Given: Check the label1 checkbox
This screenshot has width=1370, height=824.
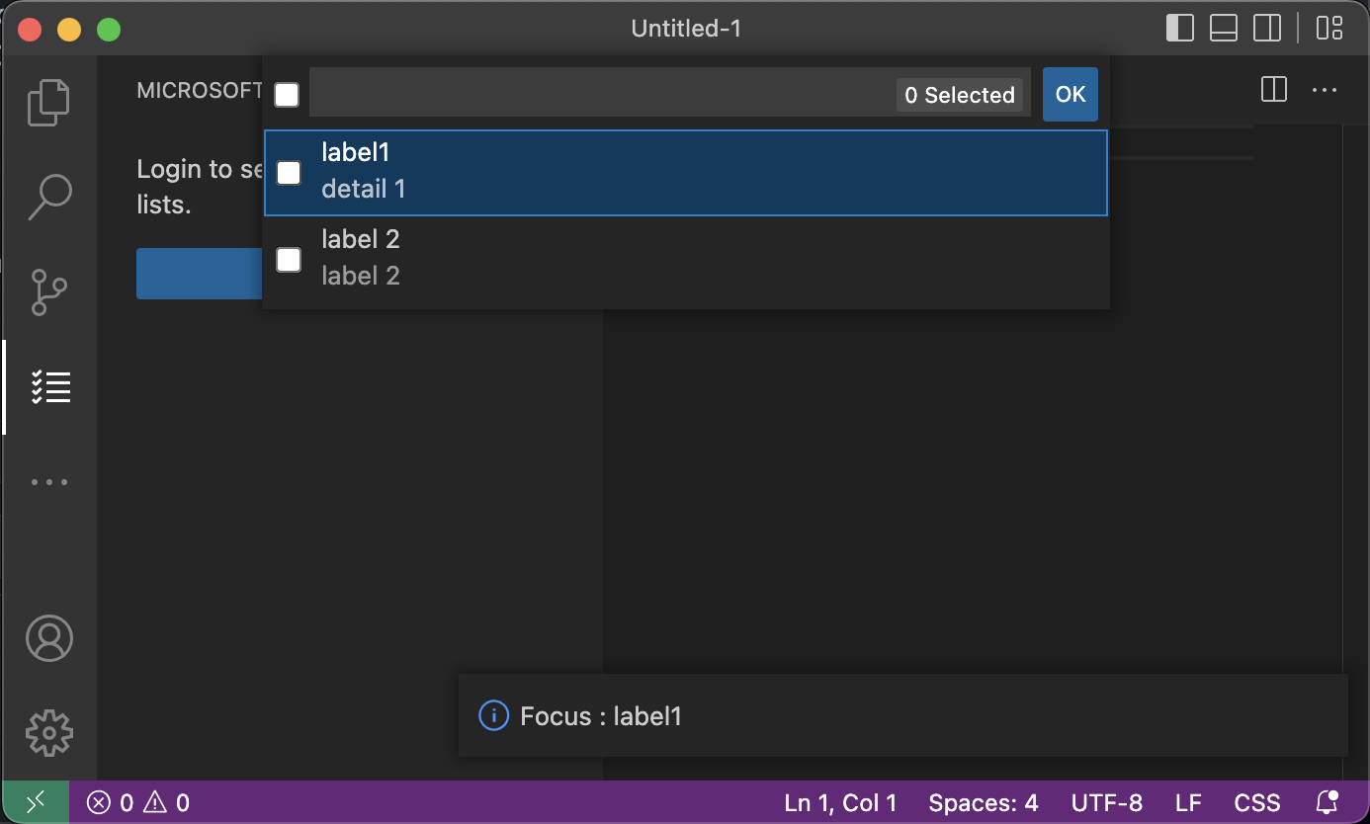Looking at the screenshot, I should 287,173.
